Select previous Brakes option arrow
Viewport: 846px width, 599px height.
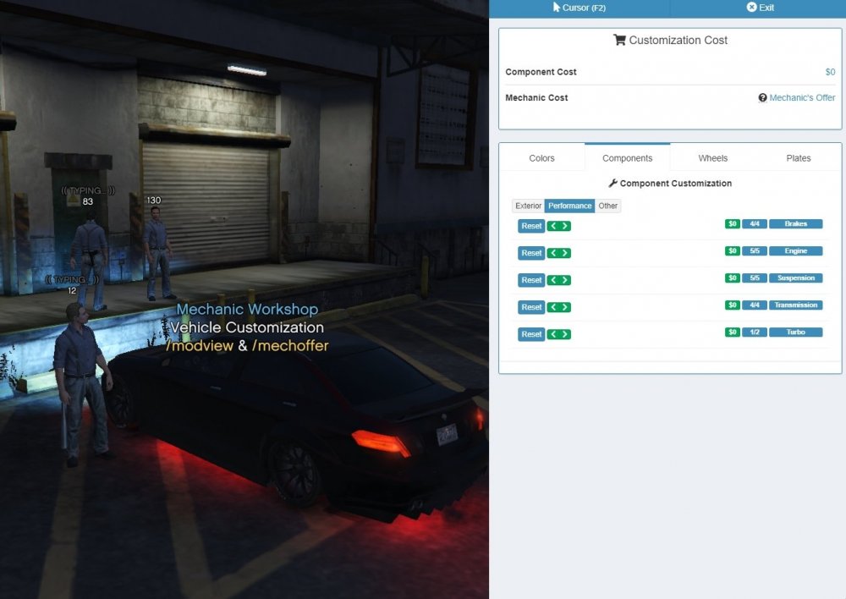point(553,226)
